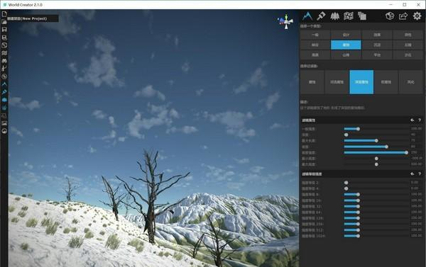Image resolution: width=426 pixels, height=267 pixels.
Task: Click the new project document icon
Action: 4,14
